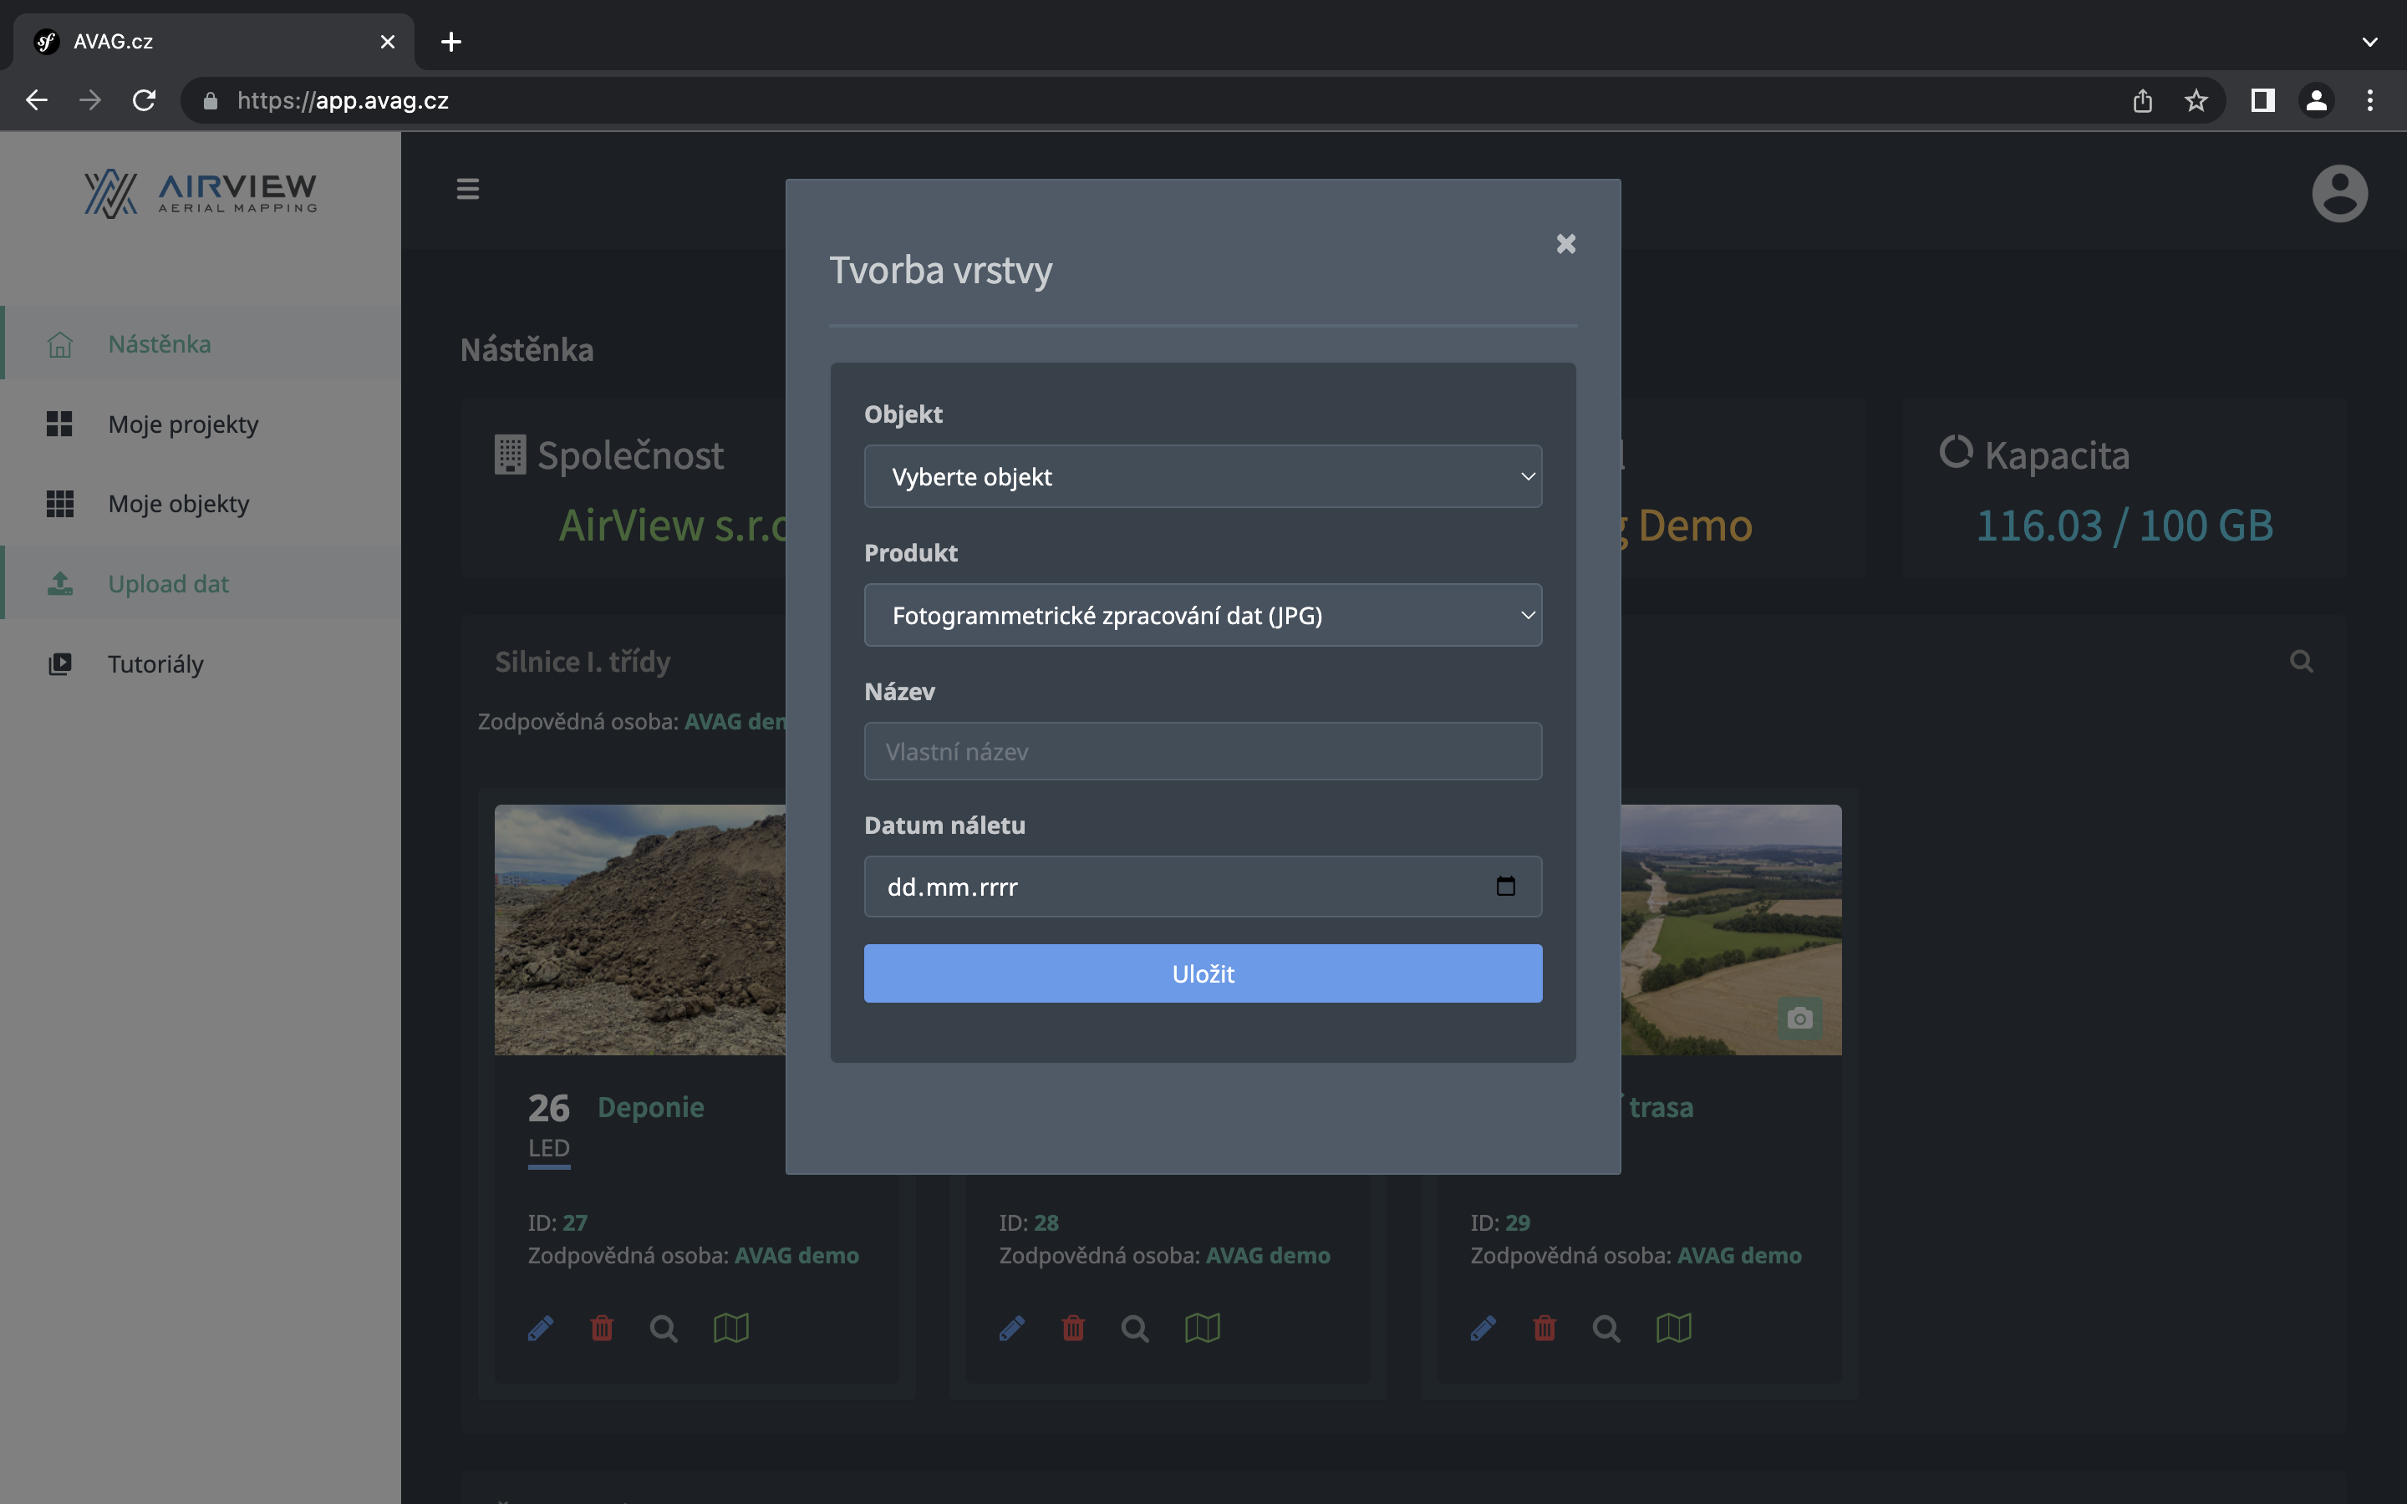Viewport: 2407px width, 1504px height.
Task: Click the Nástěnka home icon
Action: click(59, 344)
